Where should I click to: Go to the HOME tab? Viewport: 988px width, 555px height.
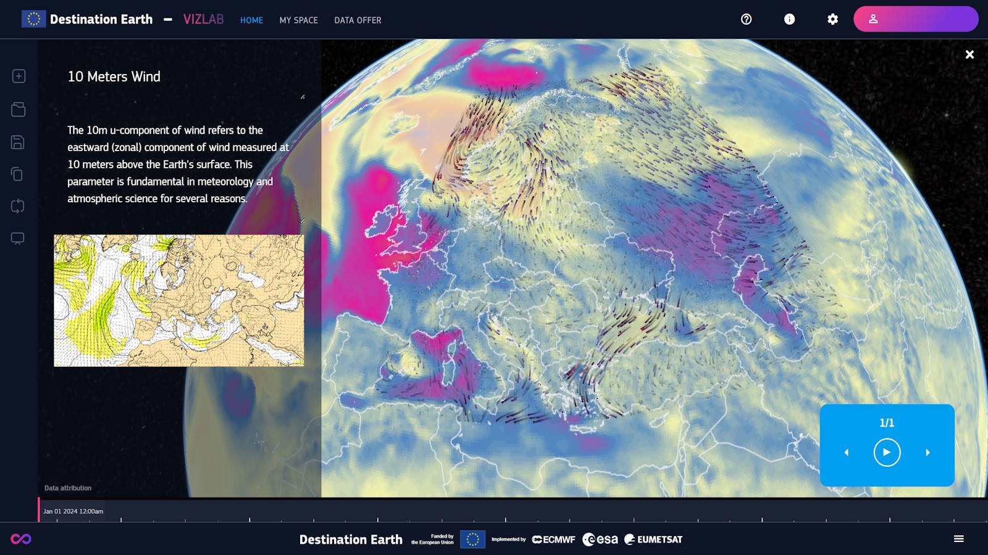pyautogui.click(x=251, y=20)
